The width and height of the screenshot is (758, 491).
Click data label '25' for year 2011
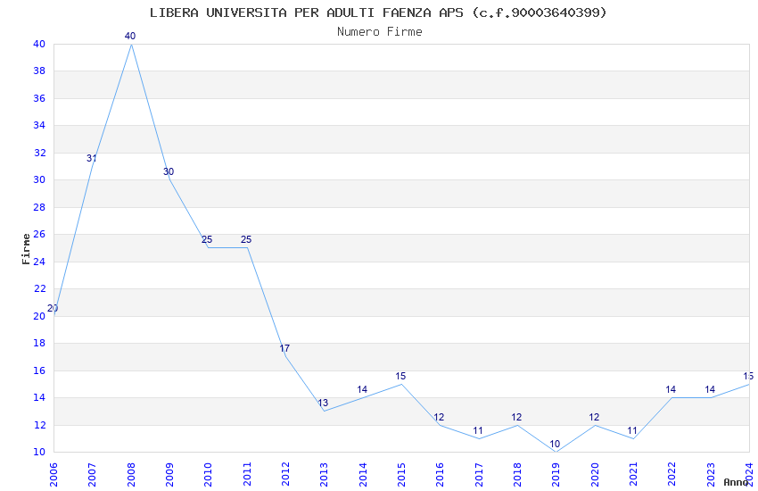pos(246,239)
